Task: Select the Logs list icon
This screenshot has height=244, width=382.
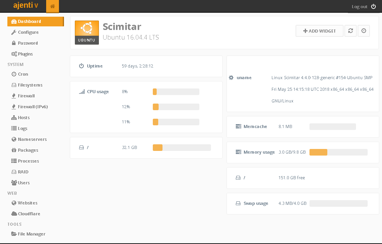Action: click(13, 128)
